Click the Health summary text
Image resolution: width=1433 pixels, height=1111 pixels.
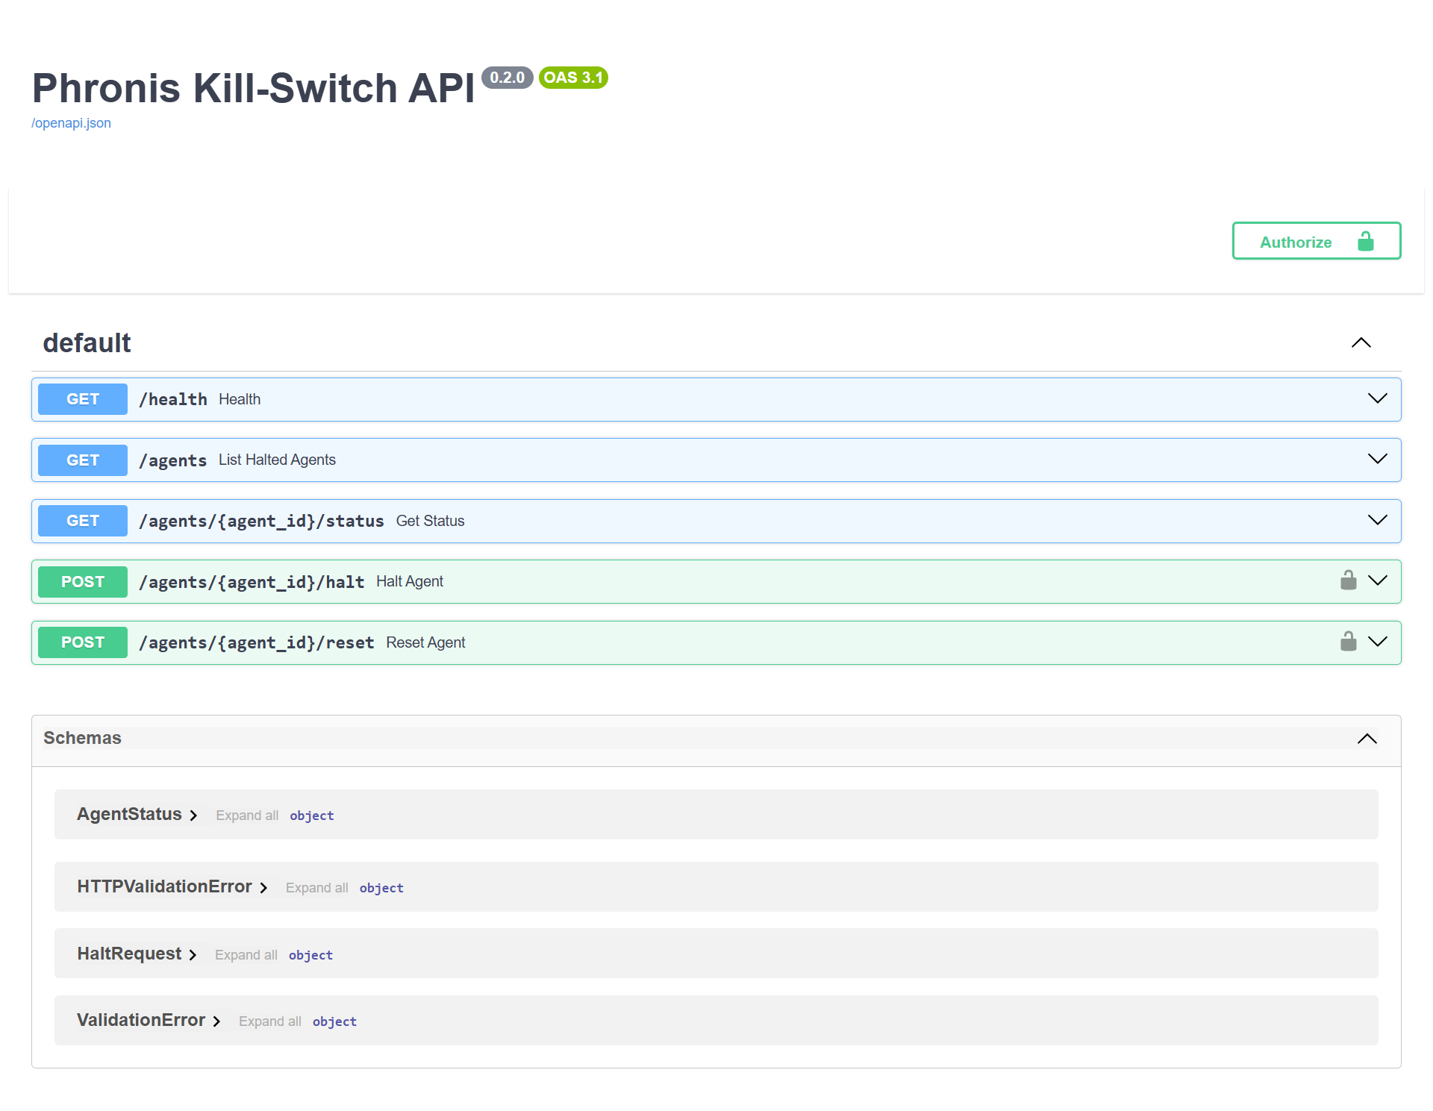[x=240, y=399]
